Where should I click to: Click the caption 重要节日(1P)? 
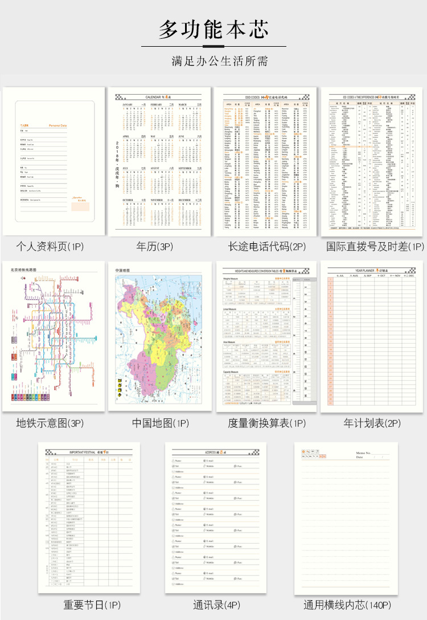tap(92, 605)
